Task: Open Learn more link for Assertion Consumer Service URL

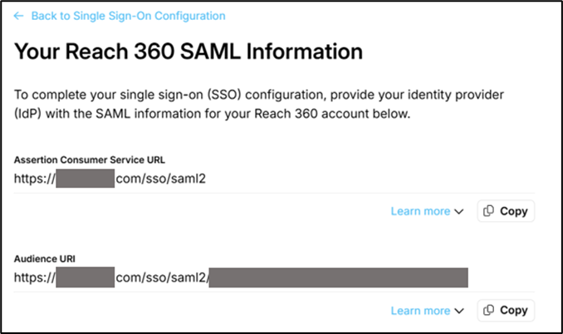Action: [x=420, y=211]
